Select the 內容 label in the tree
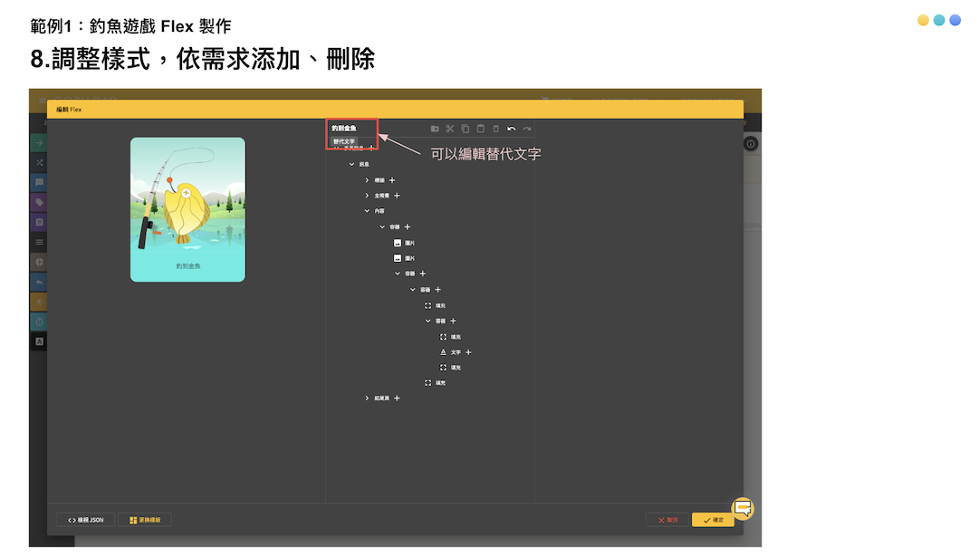Image resolution: width=978 pixels, height=558 pixels. [x=379, y=211]
